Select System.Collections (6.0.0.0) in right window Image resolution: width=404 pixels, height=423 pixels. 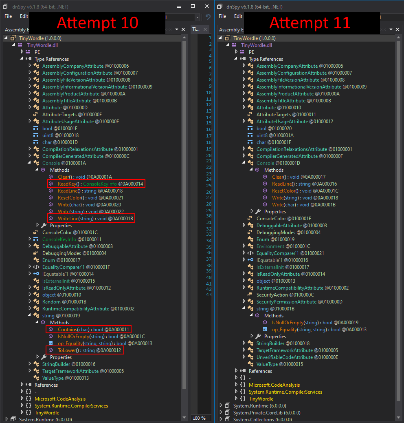[x=262, y=419]
